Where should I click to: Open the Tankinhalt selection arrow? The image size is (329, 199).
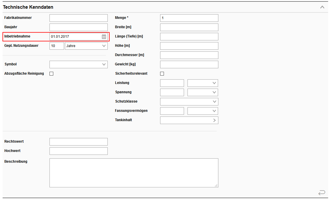tap(214, 120)
